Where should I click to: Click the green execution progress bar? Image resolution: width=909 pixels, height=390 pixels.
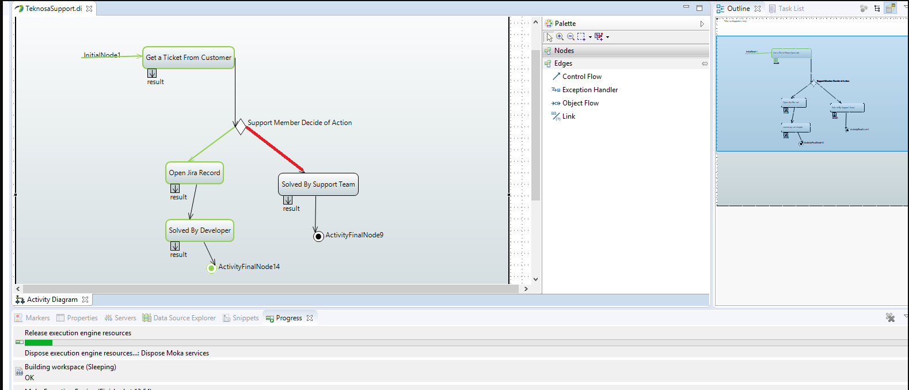pos(39,343)
